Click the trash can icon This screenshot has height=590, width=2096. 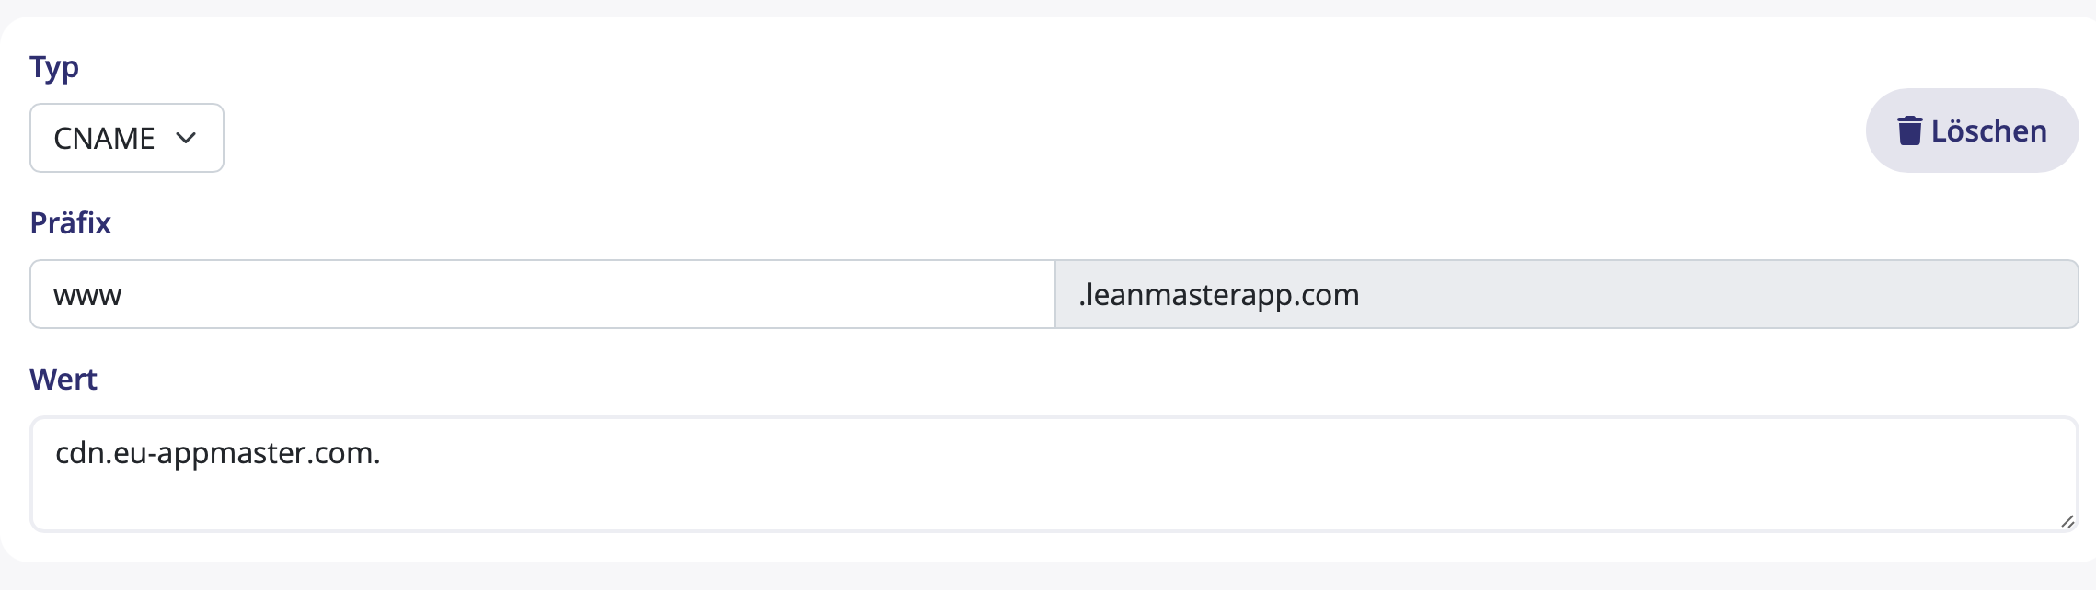pyautogui.click(x=1909, y=130)
